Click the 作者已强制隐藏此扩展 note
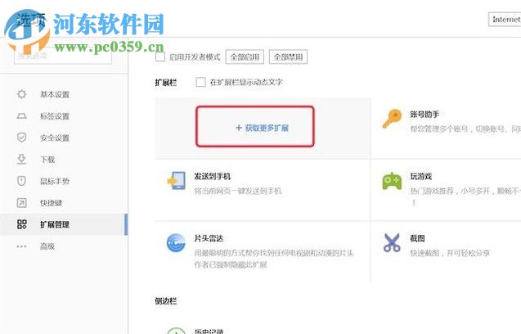Viewport: 521px width, 334px height. point(231,264)
